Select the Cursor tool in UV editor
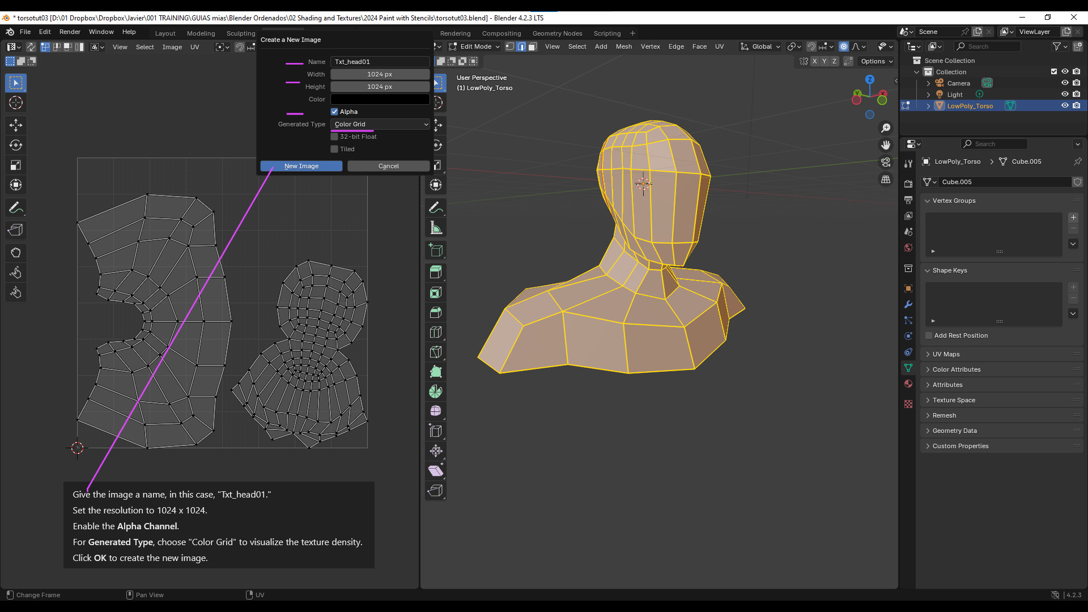The width and height of the screenshot is (1088, 612). point(16,103)
